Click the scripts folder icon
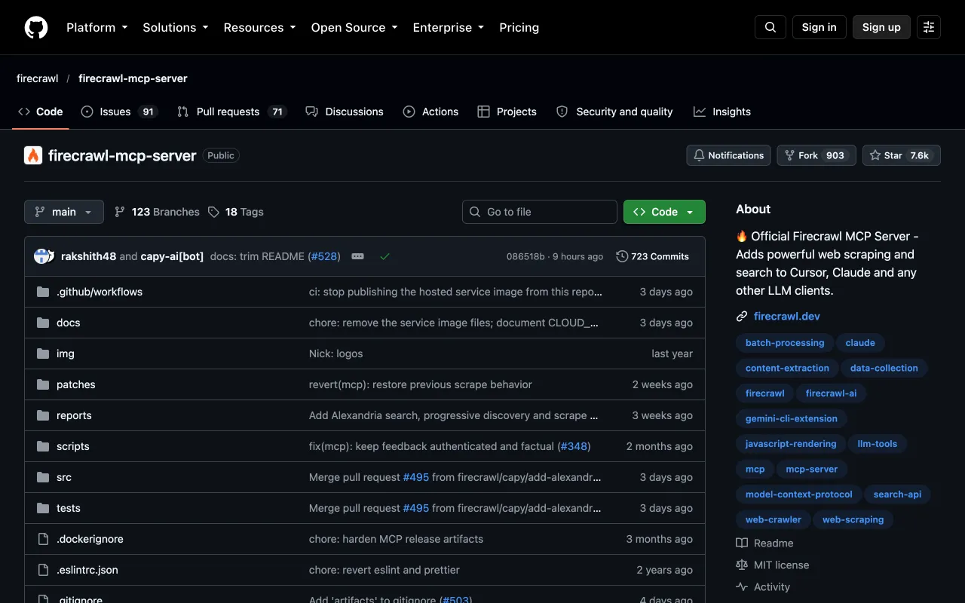The image size is (965, 603). pyautogui.click(x=43, y=446)
